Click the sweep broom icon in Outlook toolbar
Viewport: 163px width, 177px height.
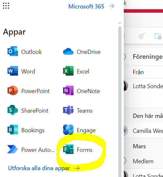pyautogui.click(x=141, y=36)
